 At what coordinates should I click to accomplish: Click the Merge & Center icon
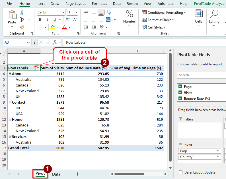click(x=108, y=20)
